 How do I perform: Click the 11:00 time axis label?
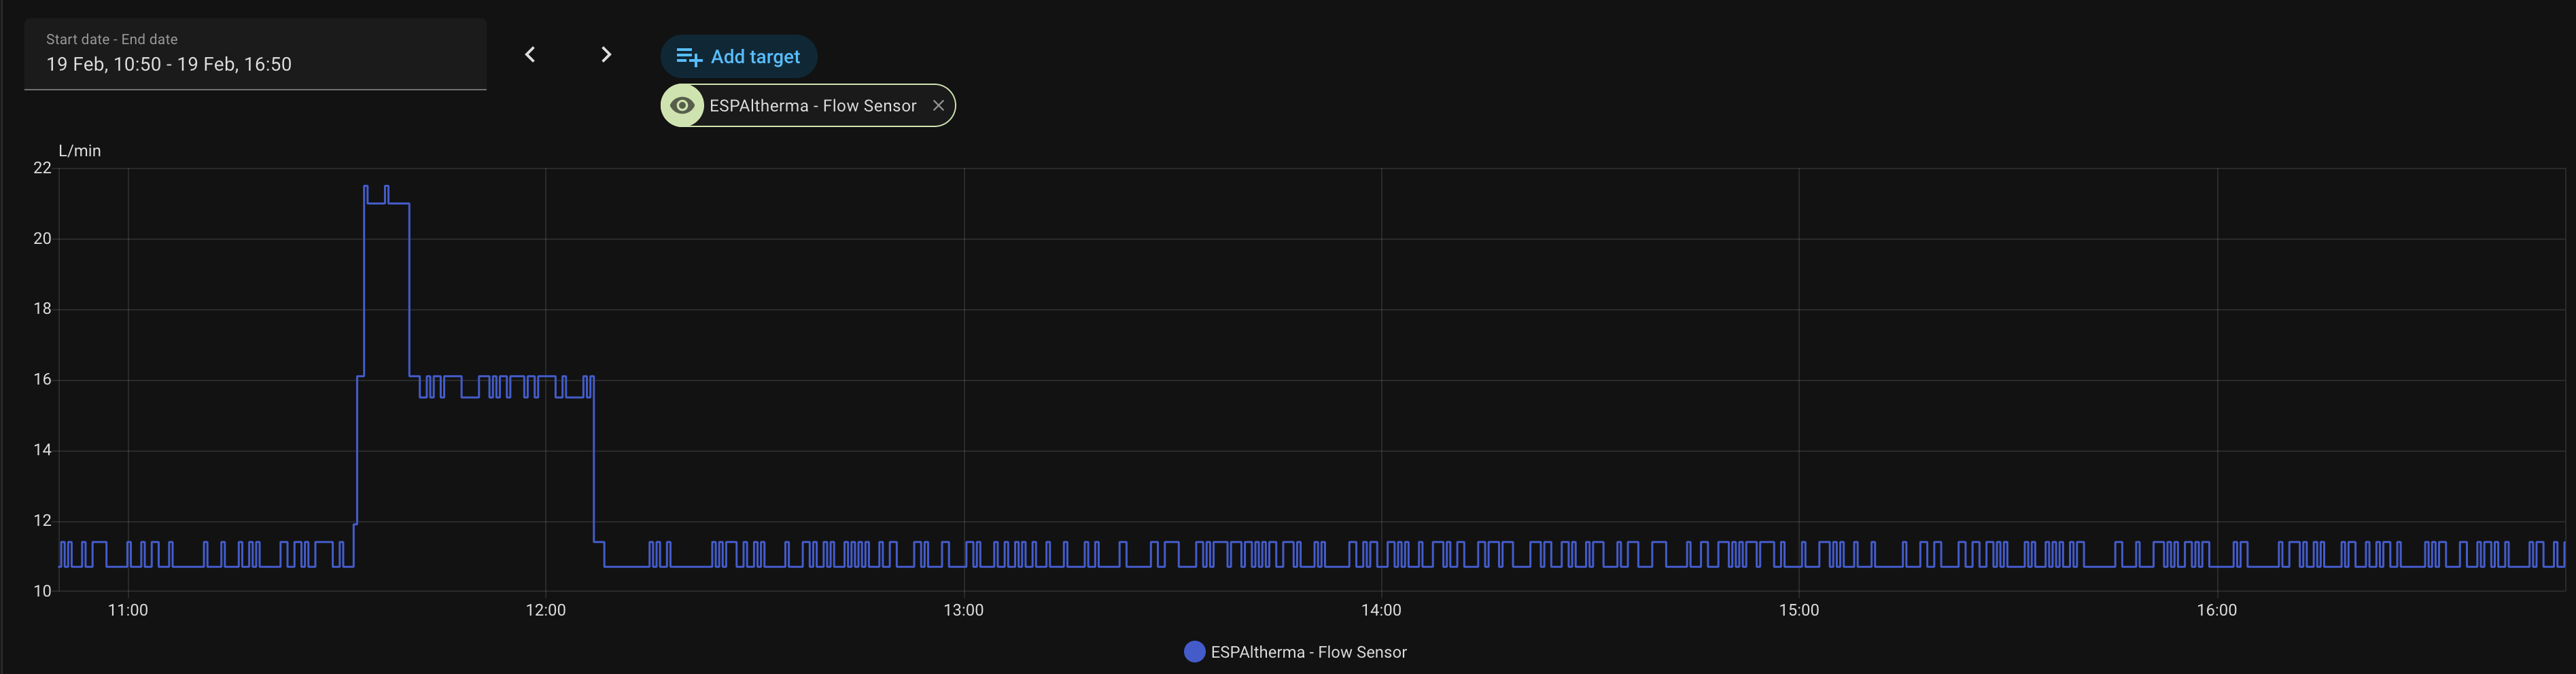(x=128, y=610)
